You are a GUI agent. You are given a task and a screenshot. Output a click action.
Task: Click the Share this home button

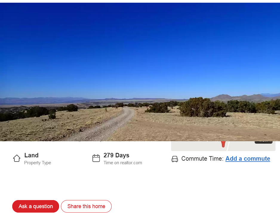coord(86,206)
